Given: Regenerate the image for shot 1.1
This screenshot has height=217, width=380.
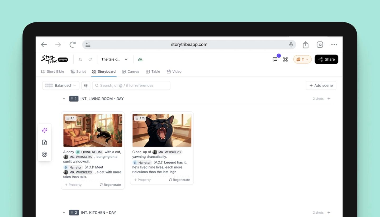Looking at the screenshot, I should click(x=110, y=185).
